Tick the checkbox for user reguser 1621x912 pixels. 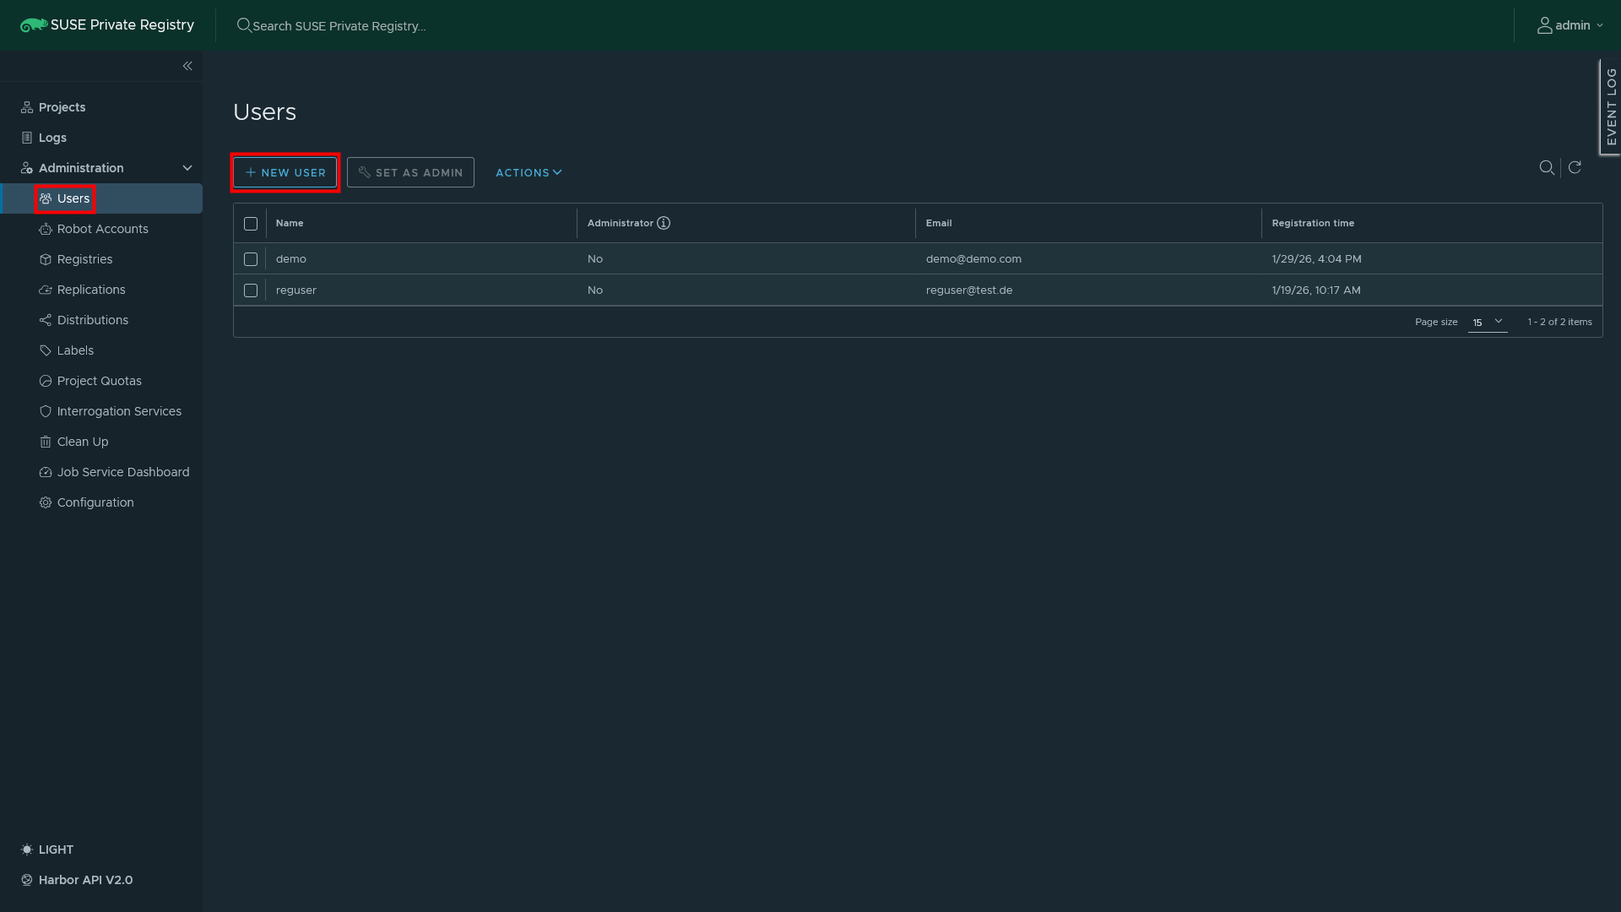pos(251,290)
